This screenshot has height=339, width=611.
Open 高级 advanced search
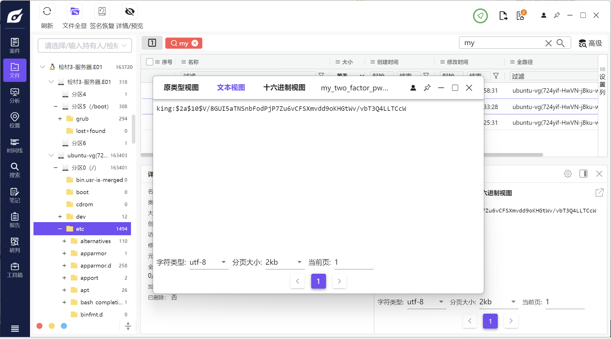tap(590, 43)
